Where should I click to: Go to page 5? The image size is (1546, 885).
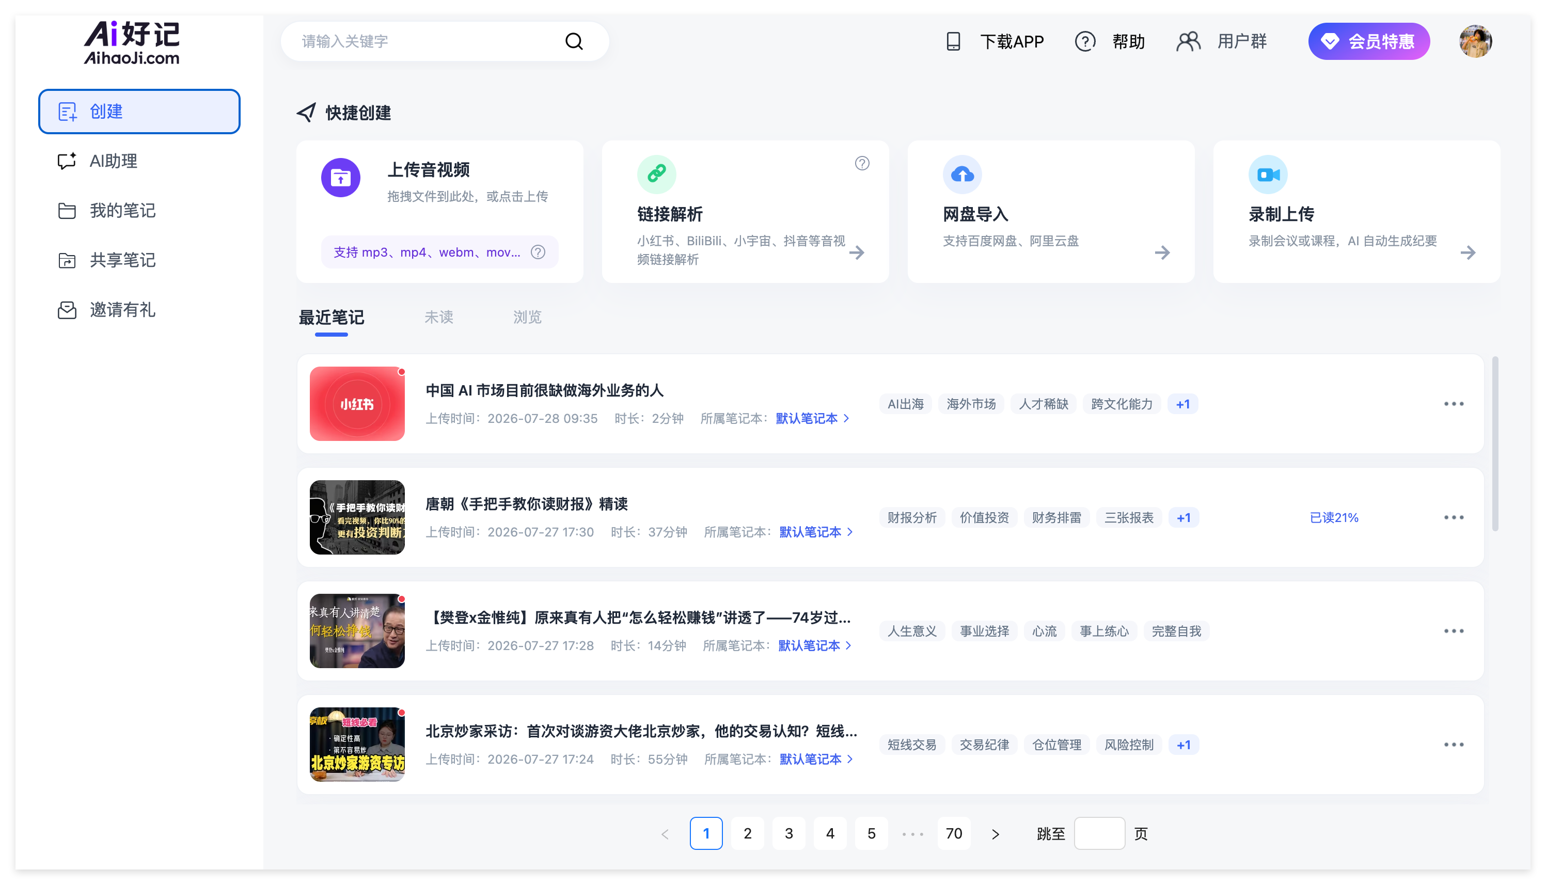pos(871,833)
